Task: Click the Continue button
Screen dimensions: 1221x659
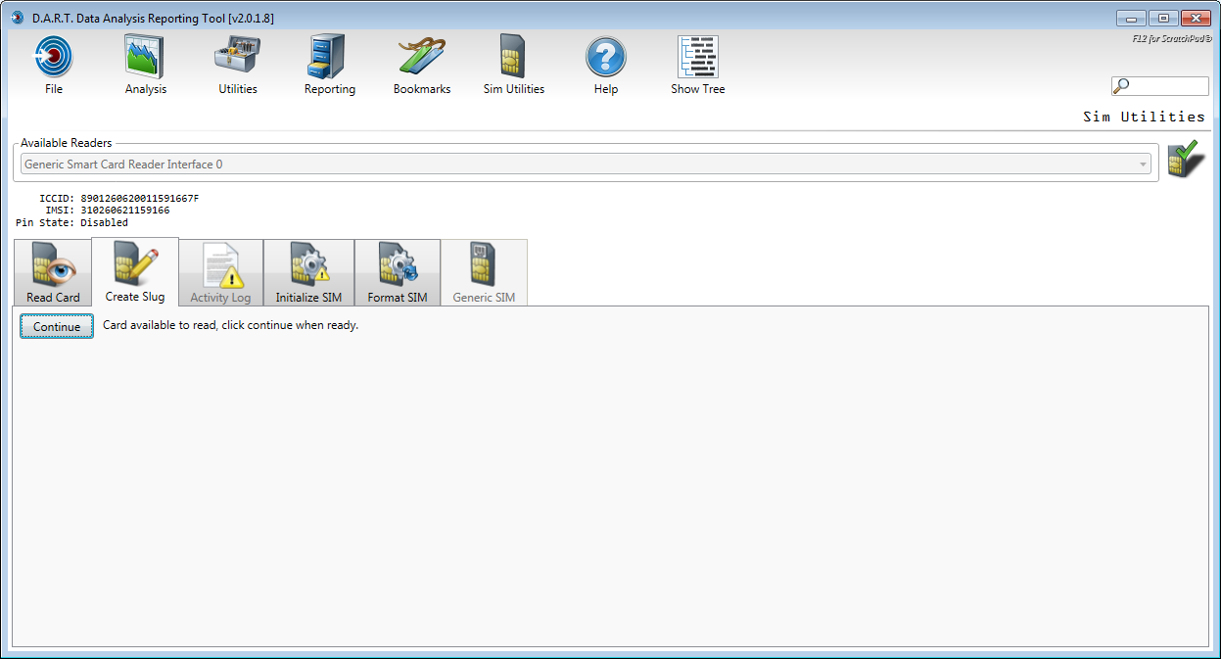Action: (x=57, y=326)
